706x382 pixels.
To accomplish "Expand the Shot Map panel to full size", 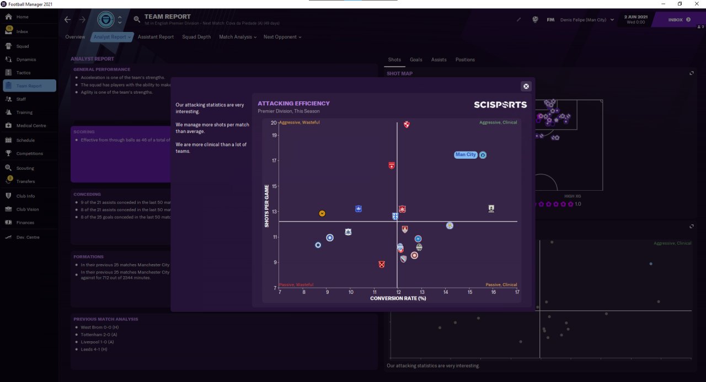I will tap(692, 73).
